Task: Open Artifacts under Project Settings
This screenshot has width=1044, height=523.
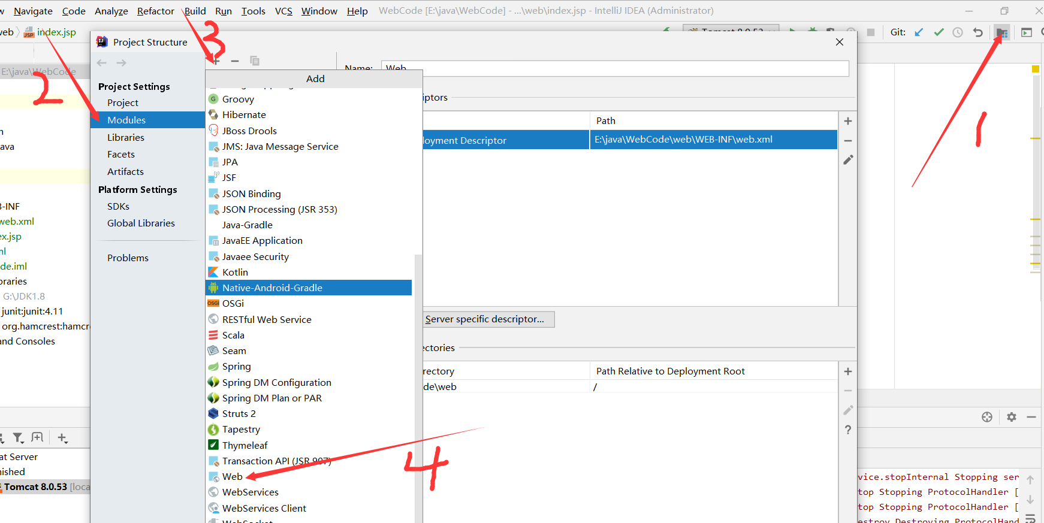Action: click(126, 171)
